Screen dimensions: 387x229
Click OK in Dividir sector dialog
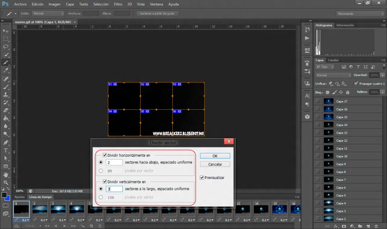215,156
